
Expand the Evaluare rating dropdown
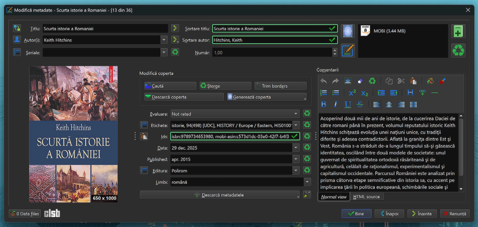pyautogui.click(x=296, y=114)
